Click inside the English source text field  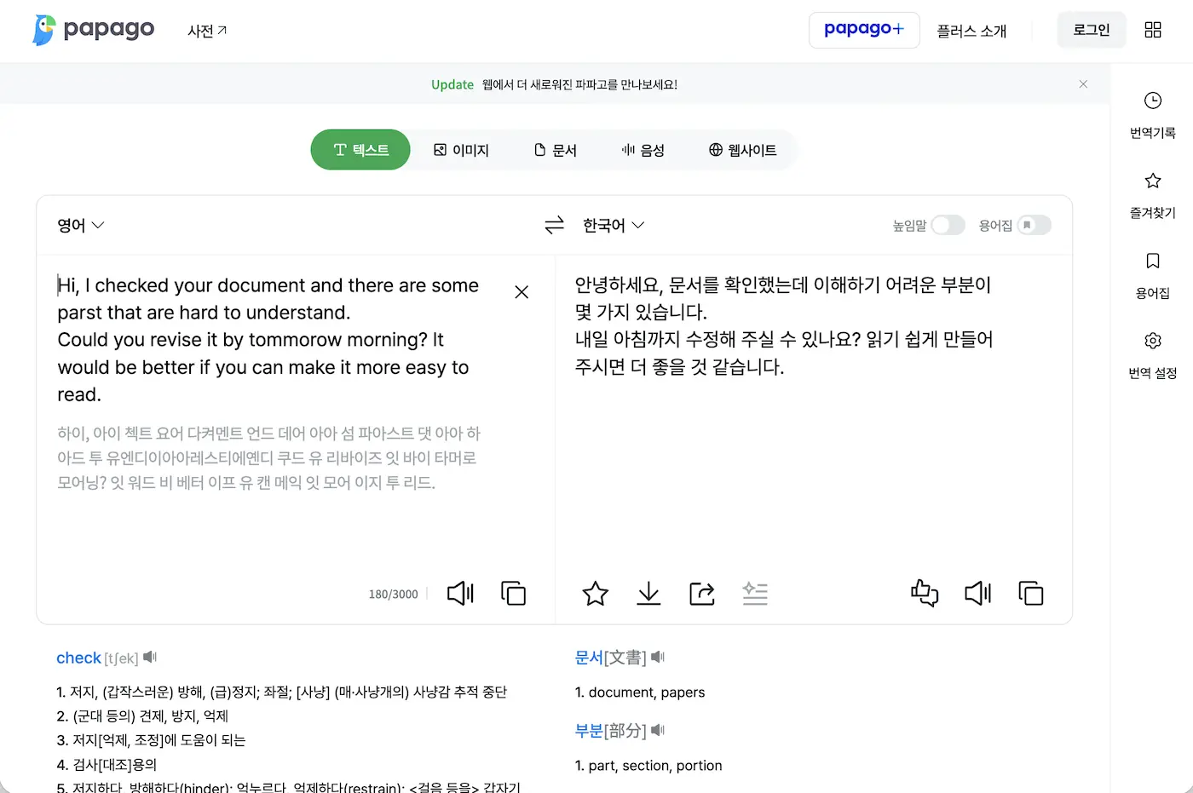pos(268,340)
